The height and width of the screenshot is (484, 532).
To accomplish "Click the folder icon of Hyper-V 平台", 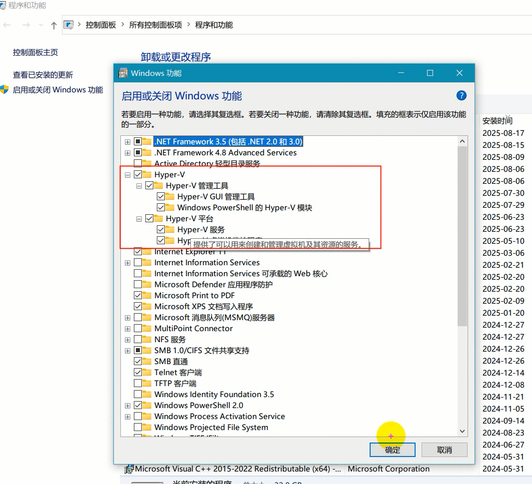I will 158,218.
